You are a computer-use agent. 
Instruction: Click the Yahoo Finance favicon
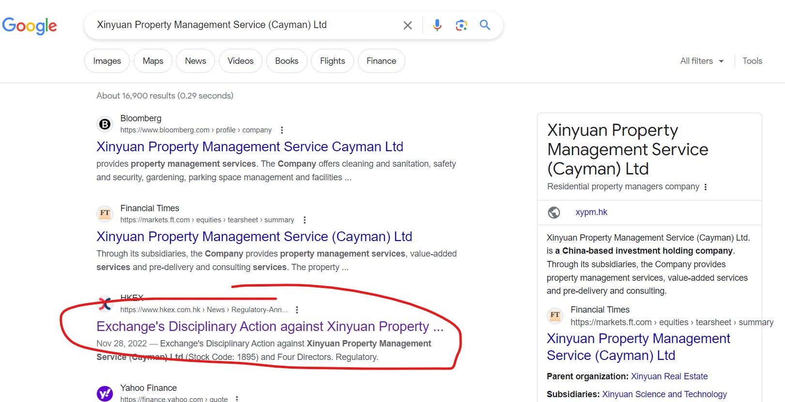tap(105, 393)
